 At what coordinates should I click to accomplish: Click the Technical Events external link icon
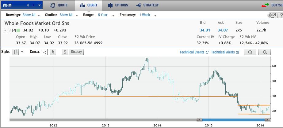(x=207, y=52)
